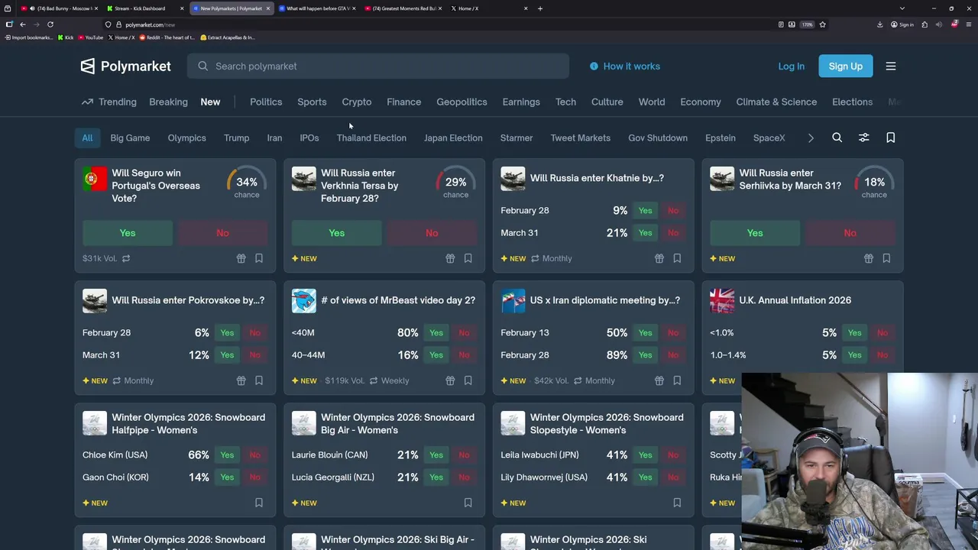The image size is (978, 550).
Task: Click gift icon on MrBeast views market
Action: 450,380
